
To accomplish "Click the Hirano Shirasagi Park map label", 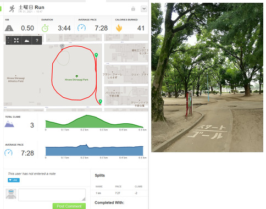I will click(76, 80).
